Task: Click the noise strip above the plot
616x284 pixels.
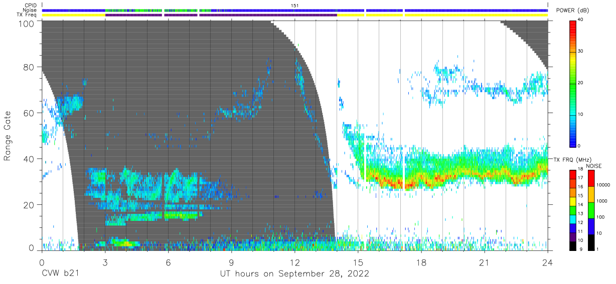Action: [x=294, y=10]
